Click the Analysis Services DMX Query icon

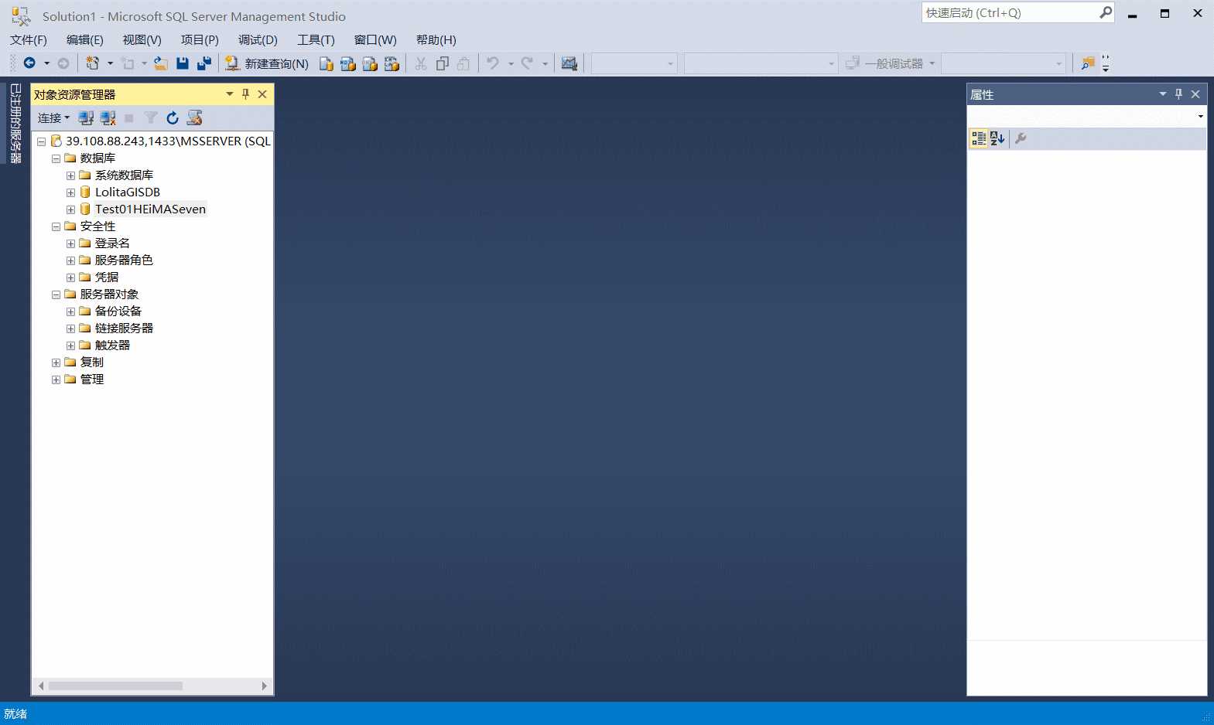coord(370,63)
